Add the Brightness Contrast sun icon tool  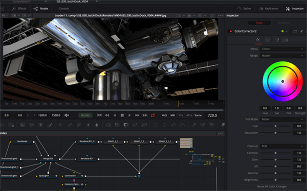(x=89, y=125)
